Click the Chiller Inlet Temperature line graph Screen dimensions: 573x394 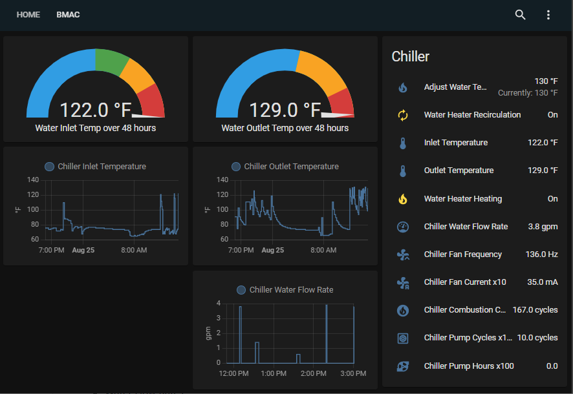pyautogui.click(x=112, y=210)
